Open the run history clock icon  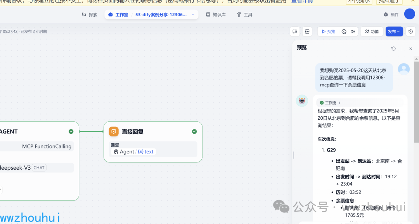click(344, 31)
